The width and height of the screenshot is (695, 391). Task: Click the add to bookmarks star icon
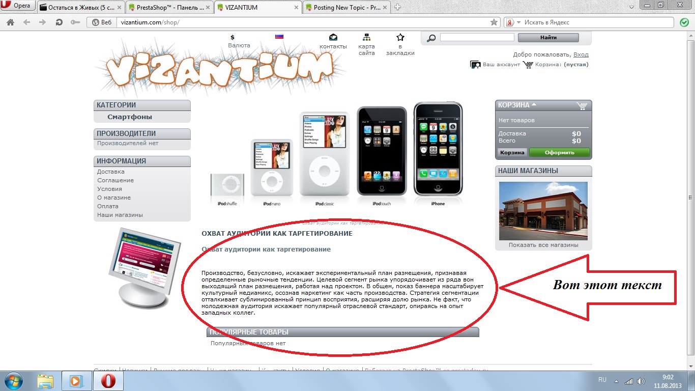(x=400, y=37)
